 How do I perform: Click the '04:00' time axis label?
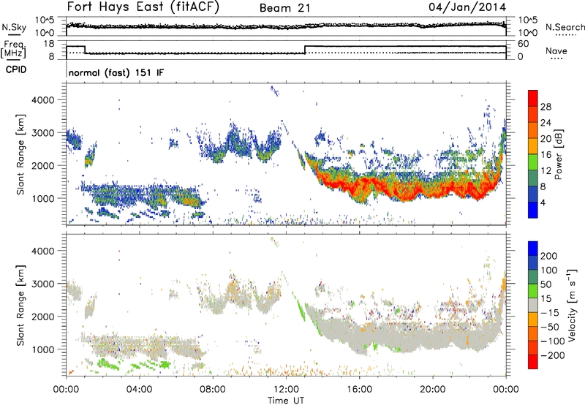pos(139,390)
